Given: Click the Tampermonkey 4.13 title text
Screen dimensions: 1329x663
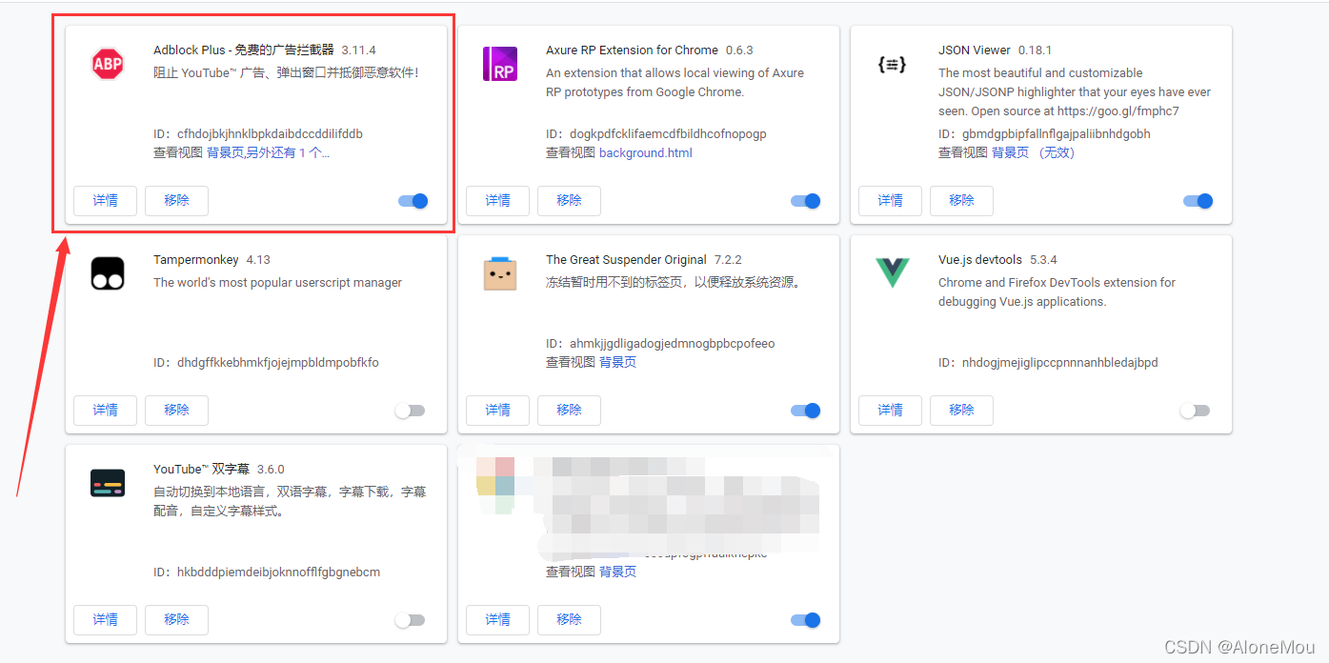Looking at the screenshot, I should [211, 259].
